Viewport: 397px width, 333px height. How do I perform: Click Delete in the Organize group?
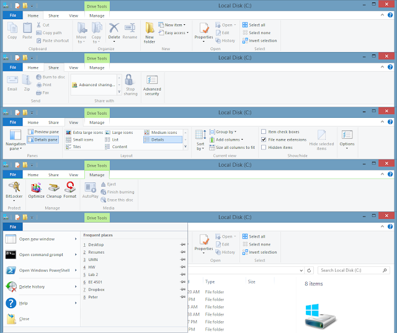coord(114,32)
